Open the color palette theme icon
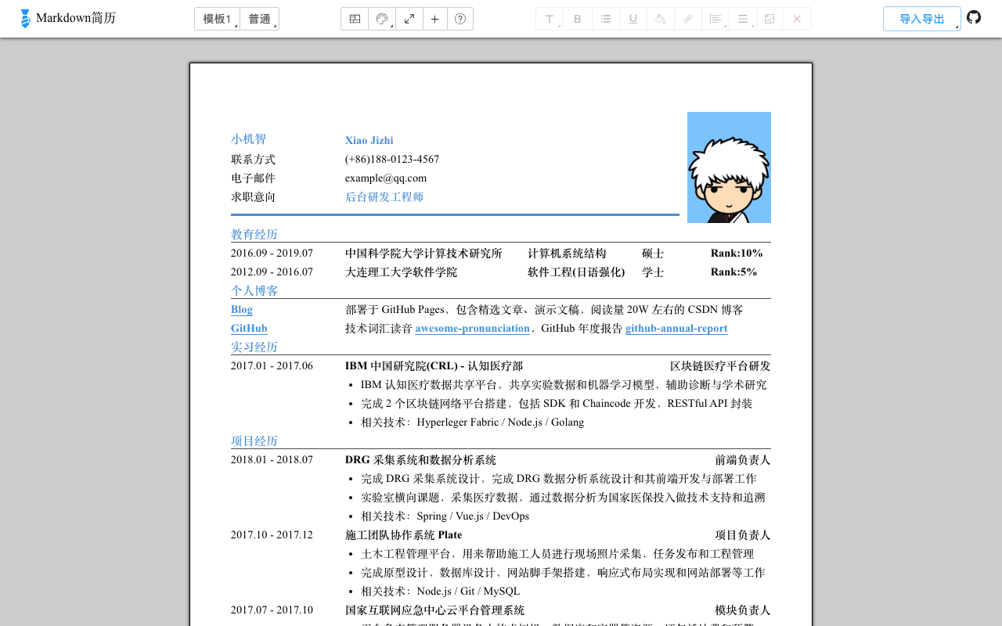1002x626 pixels. tap(382, 19)
